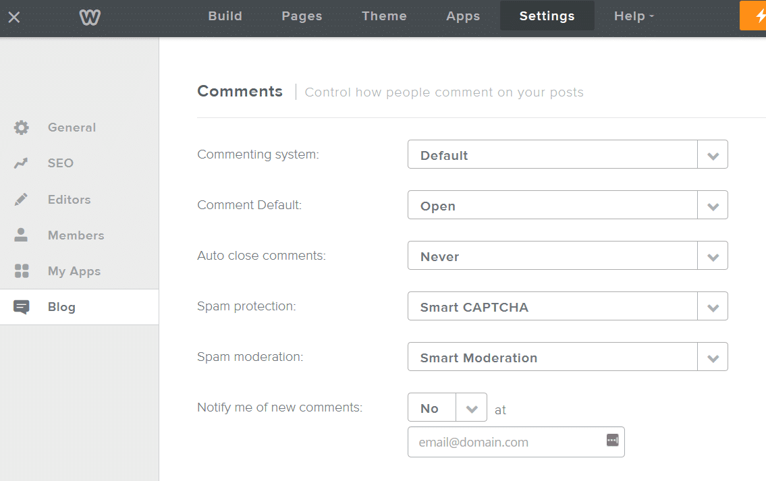Switch to the Build tab
The width and height of the screenshot is (766, 481).
tap(225, 16)
